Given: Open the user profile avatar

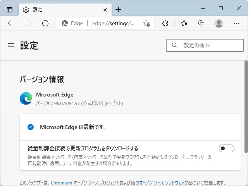Looking at the screenshot, I should click(x=219, y=23).
